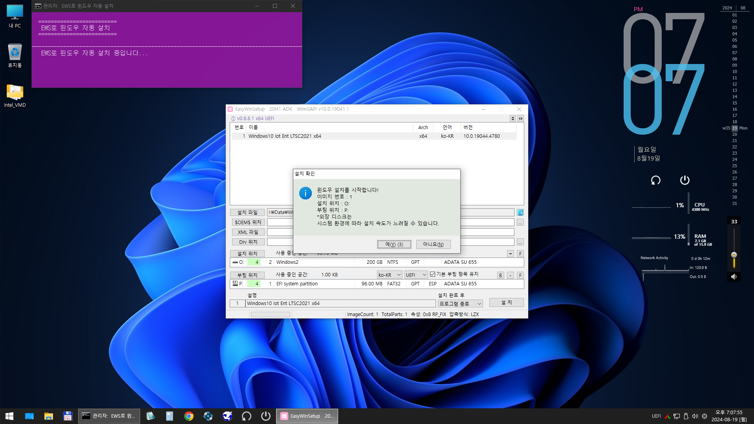
Task: Click F format button for install location
Action: click(520, 254)
